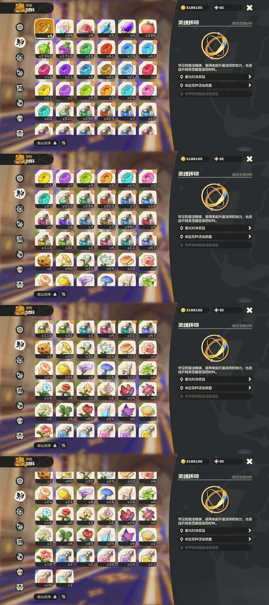Expand the 命定花种活动奖励 source entry
This screenshot has width=269, height=605.
[x=215, y=85]
